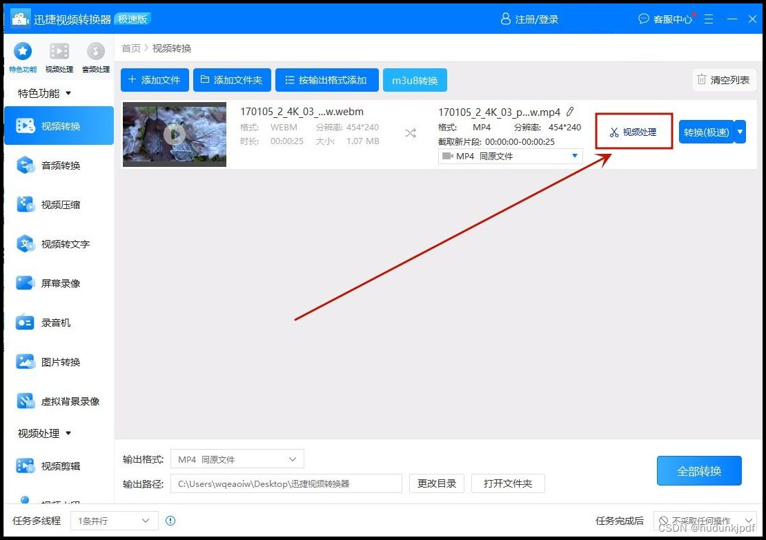Go to 首页 breadcrumb
The width and height of the screenshot is (766, 540).
pos(131,48)
